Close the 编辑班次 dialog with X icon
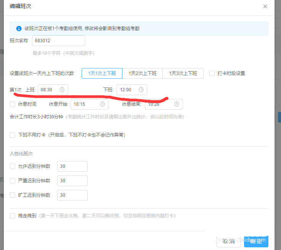The image size is (281, 250). tap(265, 6)
